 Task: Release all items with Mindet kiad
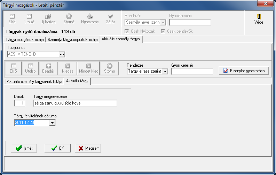(x=88, y=68)
